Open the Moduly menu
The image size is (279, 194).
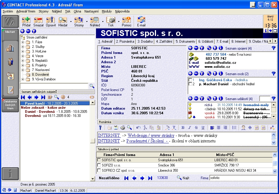tap(107, 11)
